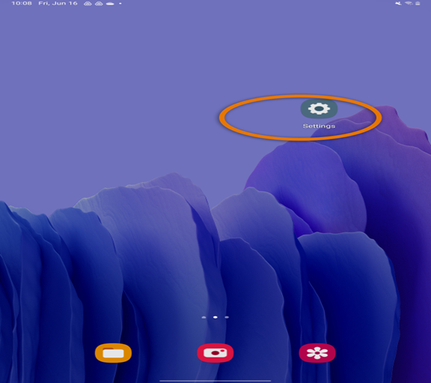Screen dimensions: 431x383
Task: Tap the second notification icon beside the date
Action: point(99,4)
